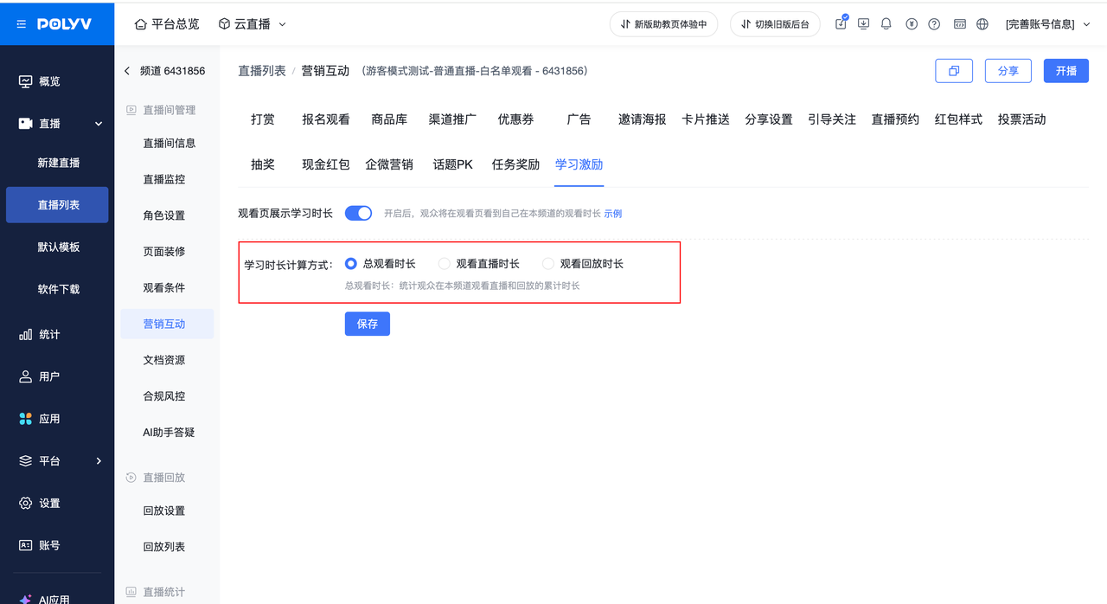Open 新建直播 in the sidebar
1107x604 pixels.
pyautogui.click(x=58, y=163)
